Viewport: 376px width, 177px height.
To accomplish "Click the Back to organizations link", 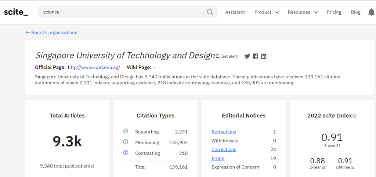I will [x=51, y=32].
